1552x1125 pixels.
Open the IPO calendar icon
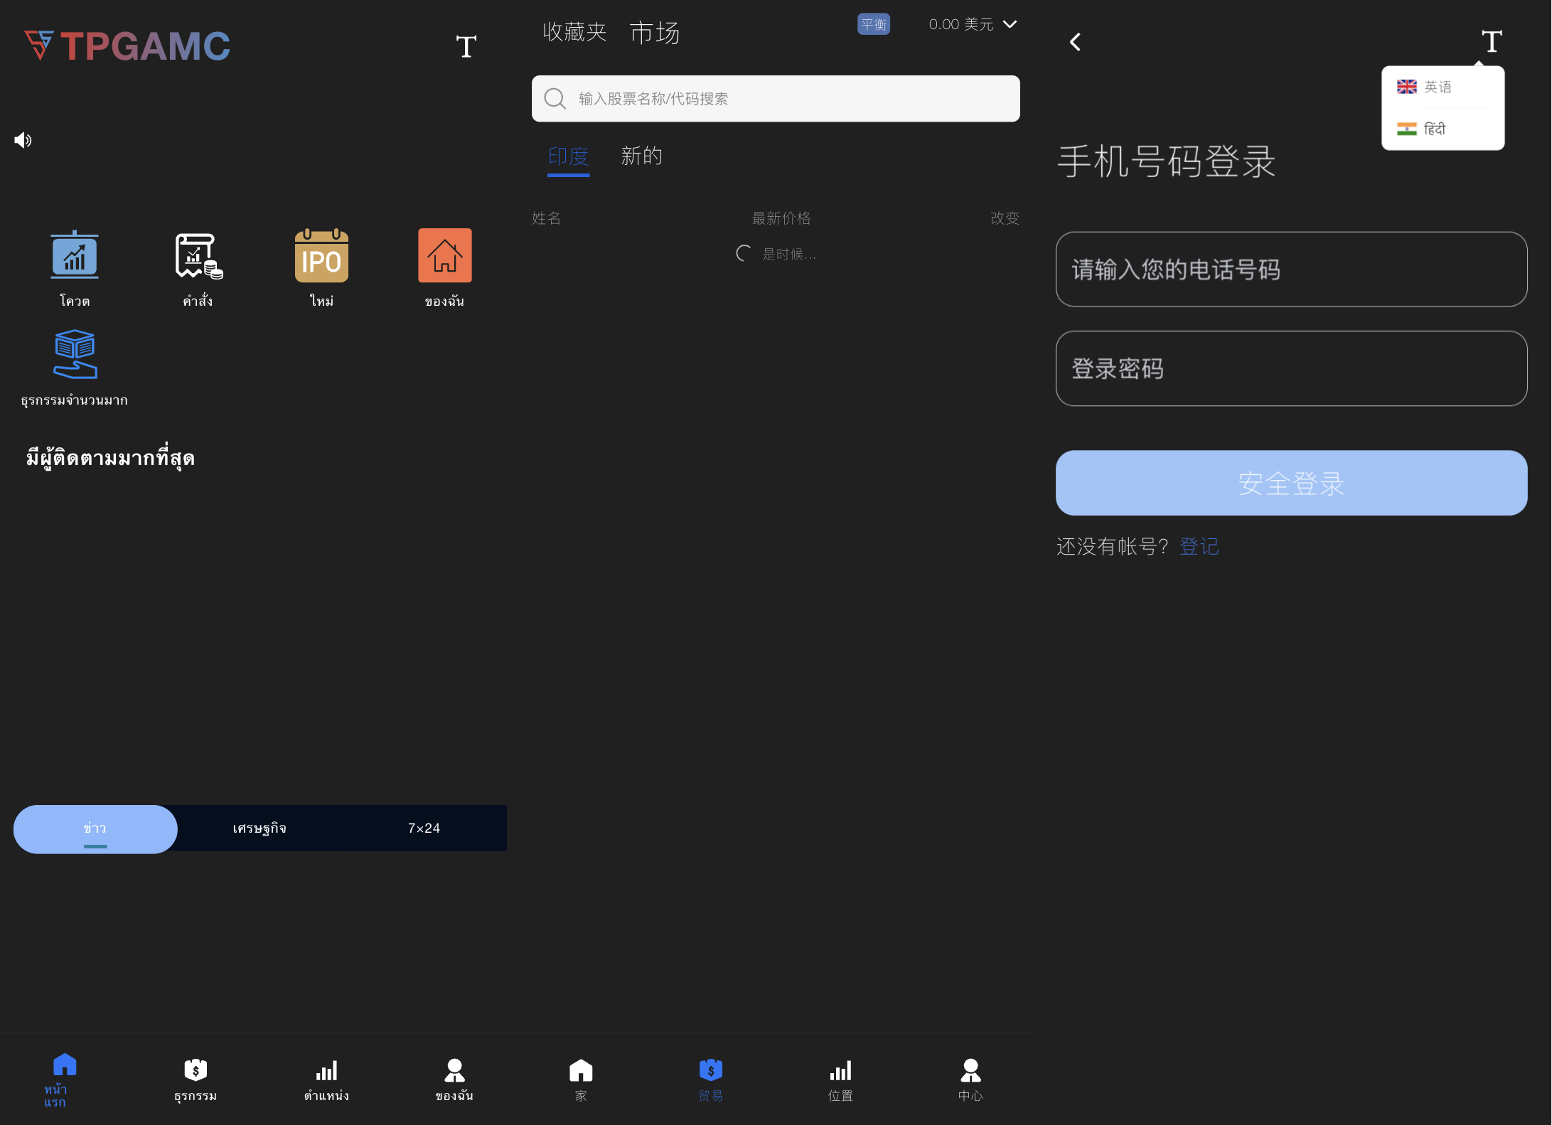click(x=321, y=256)
